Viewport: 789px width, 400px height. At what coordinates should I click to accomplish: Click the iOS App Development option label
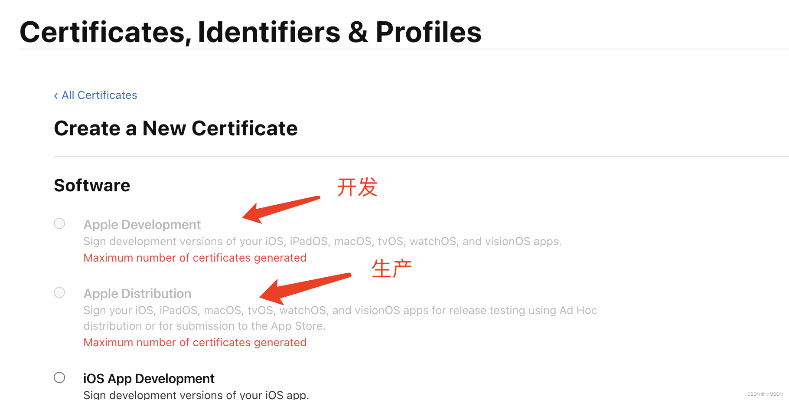149,379
